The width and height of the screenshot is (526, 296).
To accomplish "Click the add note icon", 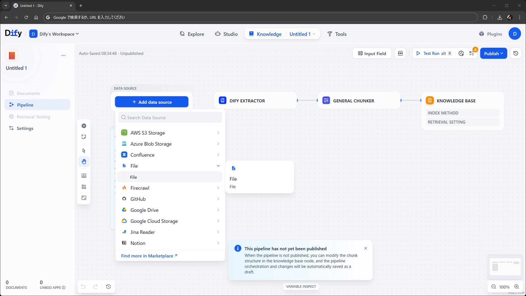I will (x=84, y=137).
